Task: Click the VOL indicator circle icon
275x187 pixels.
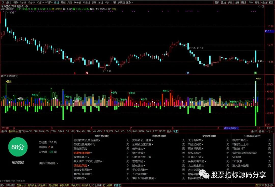Action: point(2,76)
